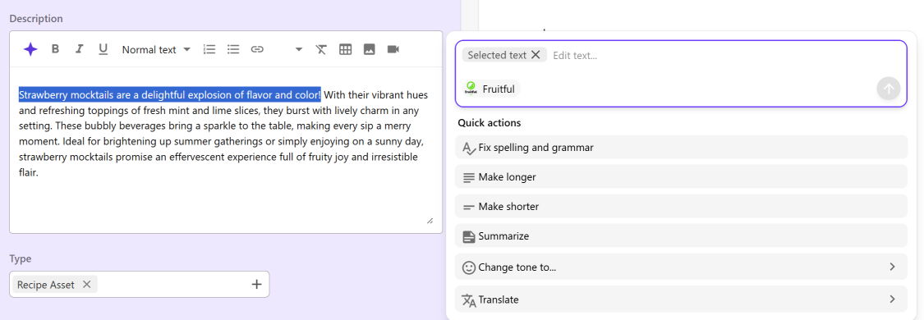Insert a numbered list
924x320 pixels.
point(209,49)
